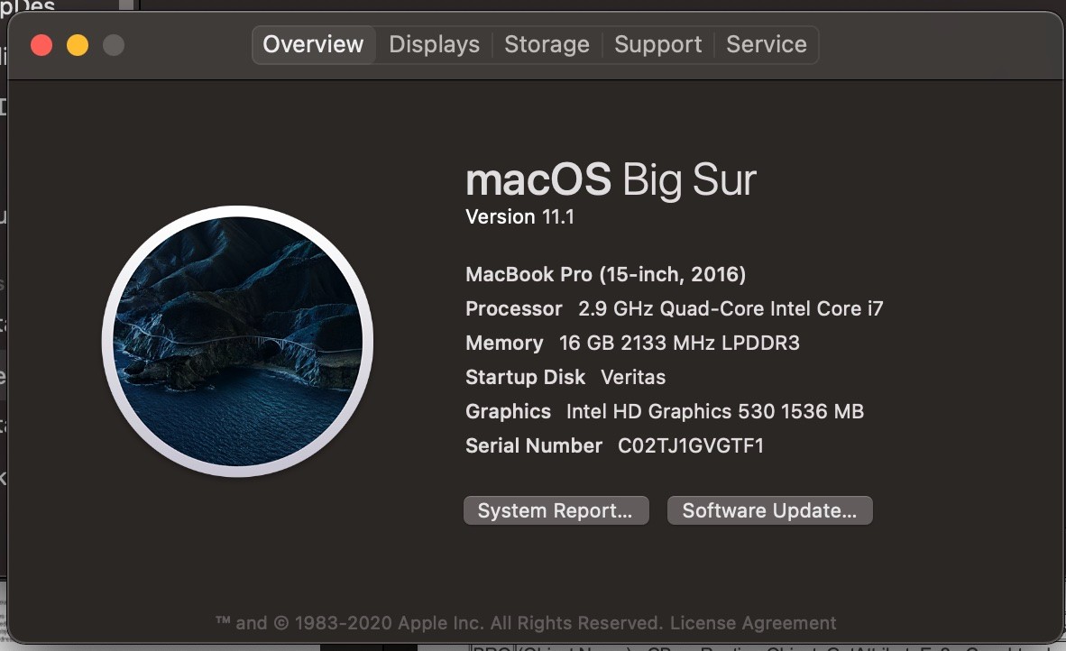Viewport: 1066px width, 651px height.
Task: Switch to the Displays tab
Action: click(x=434, y=44)
